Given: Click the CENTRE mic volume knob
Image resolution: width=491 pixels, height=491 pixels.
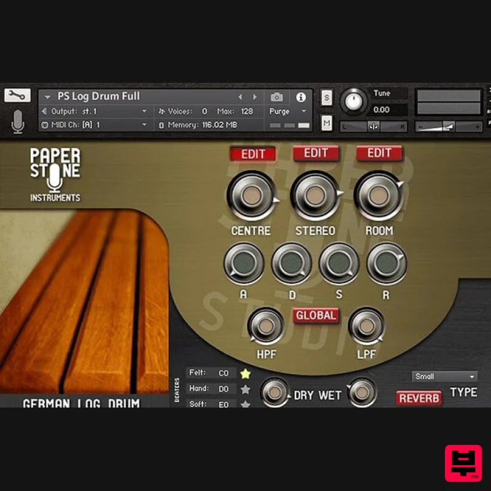Looking at the screenshot, I should coord(252,195).
